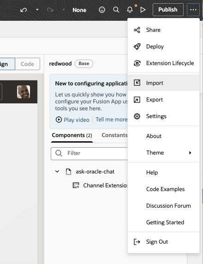Click into the Filter input field

click(89, 154)
